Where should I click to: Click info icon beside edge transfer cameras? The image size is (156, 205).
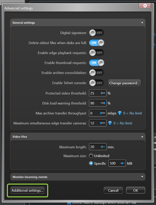(x=110, y=123)
